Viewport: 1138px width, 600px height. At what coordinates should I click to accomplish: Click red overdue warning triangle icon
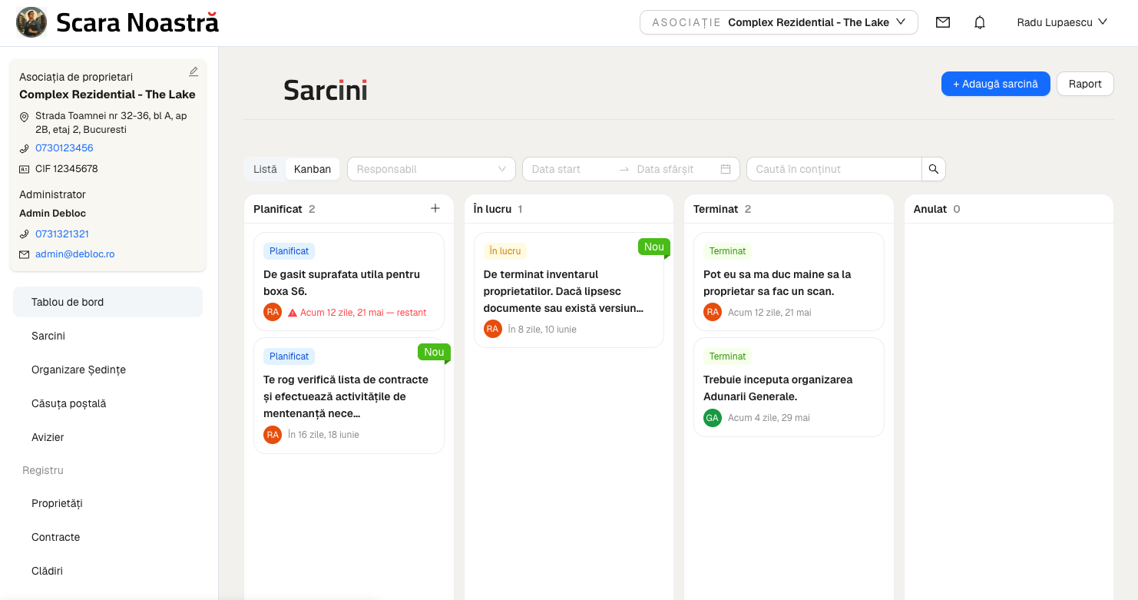click(293, 313)
